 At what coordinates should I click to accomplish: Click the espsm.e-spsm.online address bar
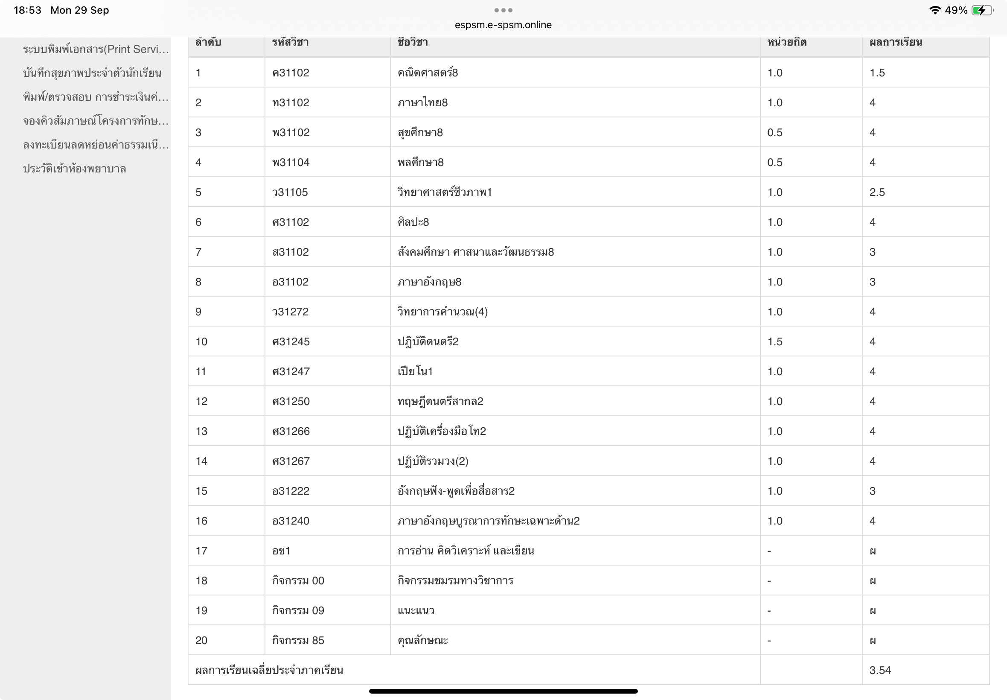[503, 25]
